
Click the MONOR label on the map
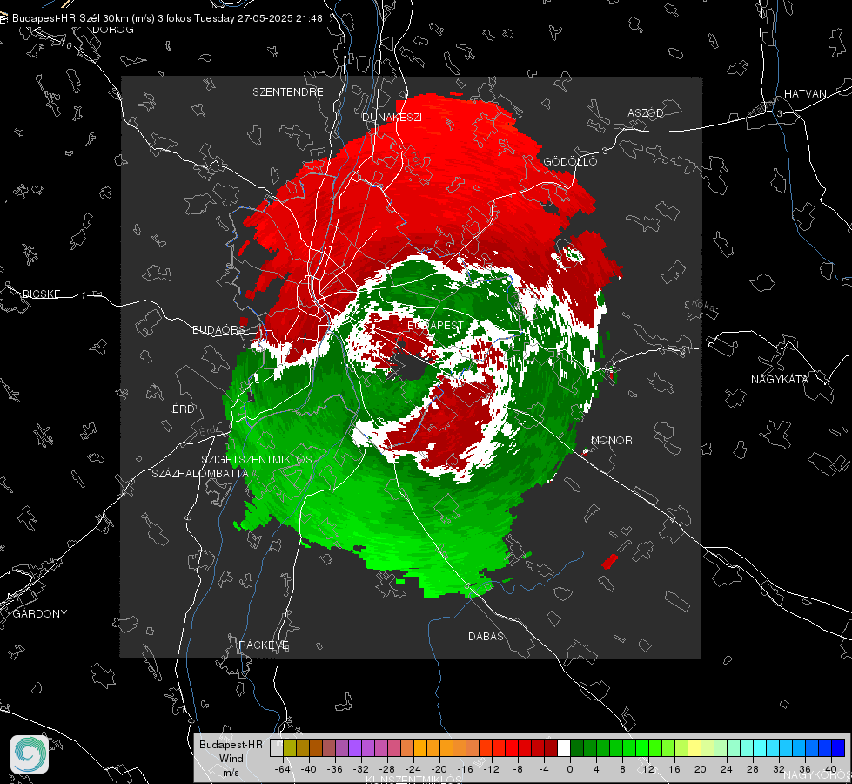coord(611,440)
